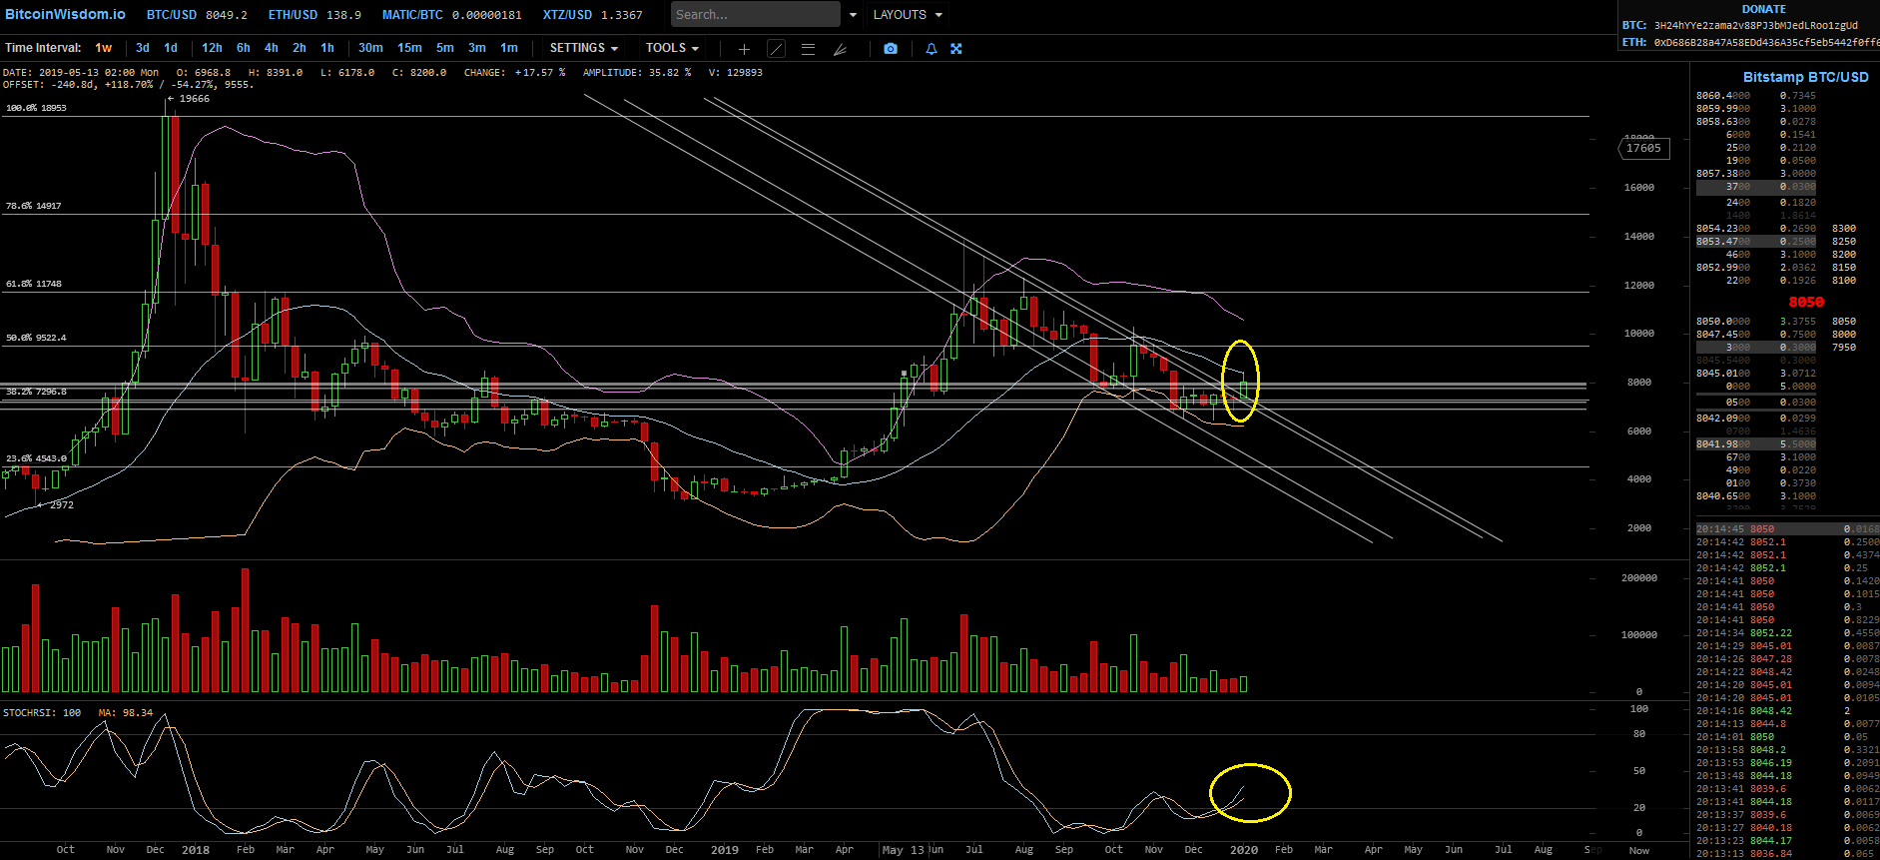Select the horizontal lines drawing tool

pos(808,48)
